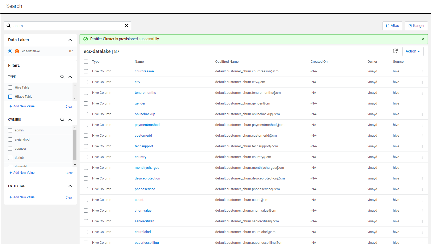Open row menu for churnreason column
The height and width of the screenshot is (244, 431).
click(x=422, y=72)
